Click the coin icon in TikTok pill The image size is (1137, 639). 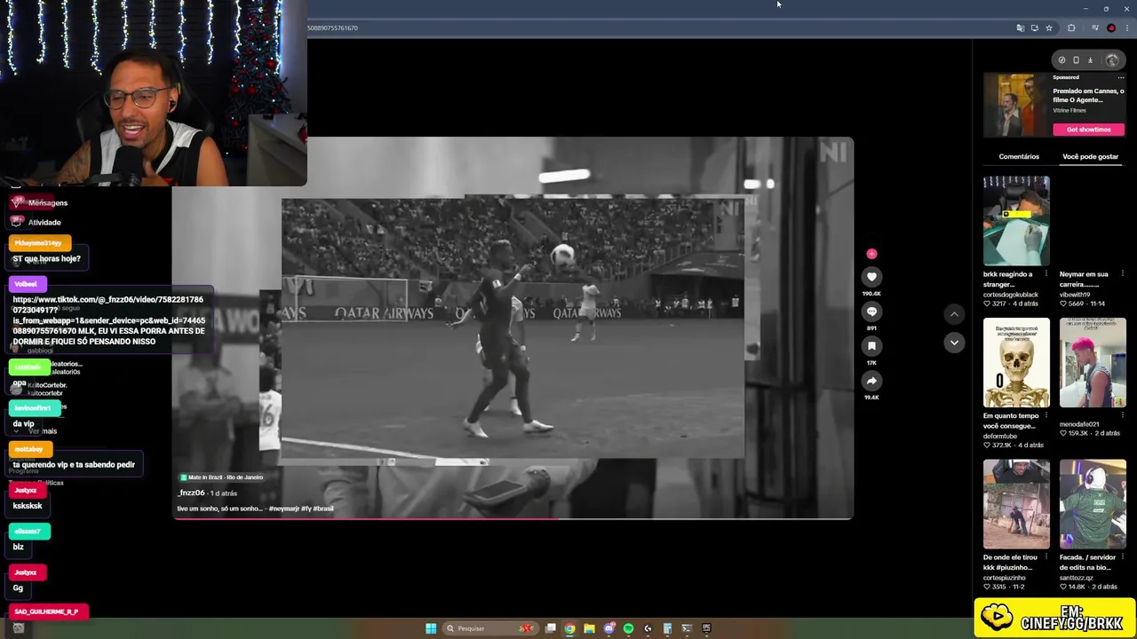tap(1061, 60)
